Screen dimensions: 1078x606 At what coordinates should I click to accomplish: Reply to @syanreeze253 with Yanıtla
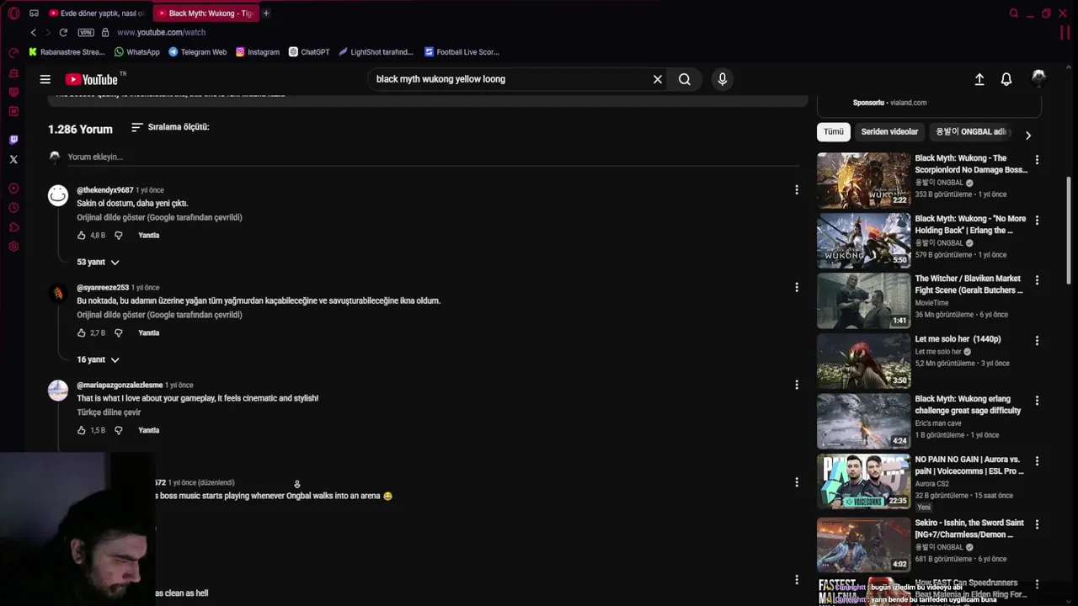click(x=149, y=333)
